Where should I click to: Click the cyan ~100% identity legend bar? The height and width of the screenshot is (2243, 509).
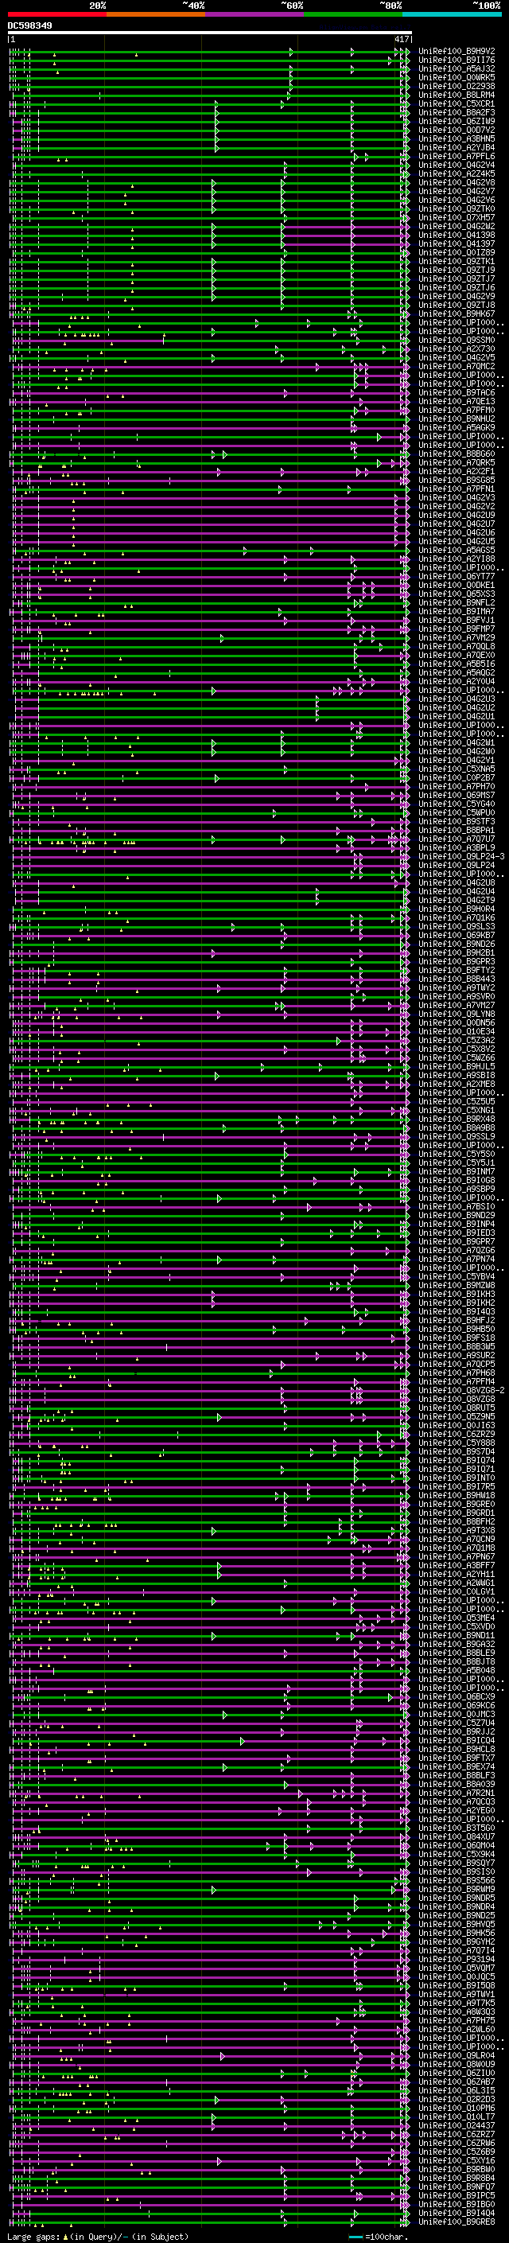[x=452, y=14]
